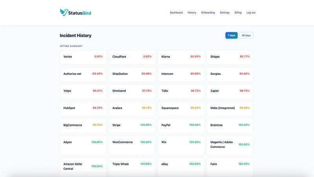Click Stripe service name
The image size is (314, 177).
click(116, 125)
